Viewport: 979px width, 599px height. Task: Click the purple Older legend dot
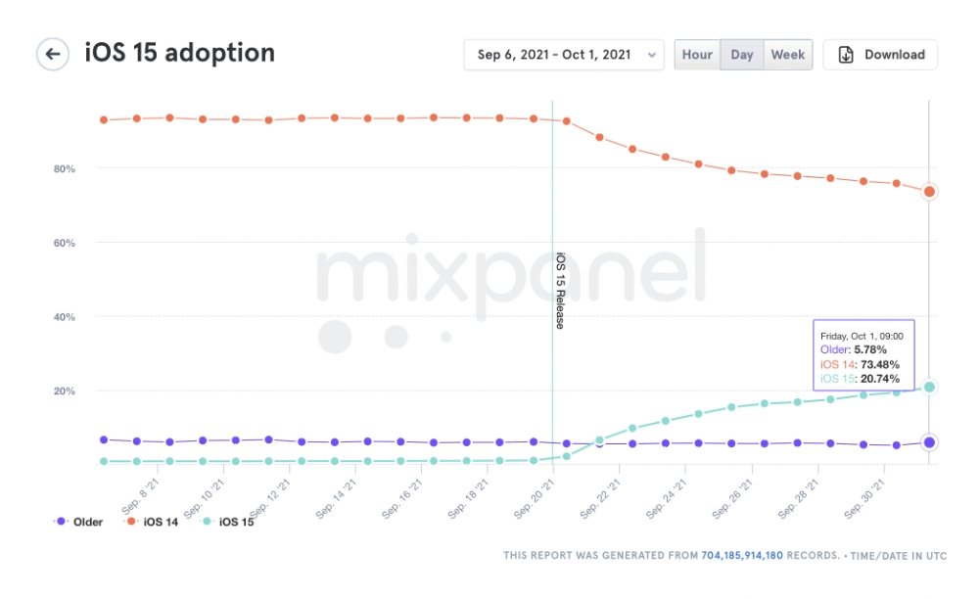pyautogui.click(x=63, y=522)
